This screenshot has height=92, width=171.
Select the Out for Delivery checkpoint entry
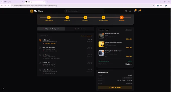coord(65,49)
